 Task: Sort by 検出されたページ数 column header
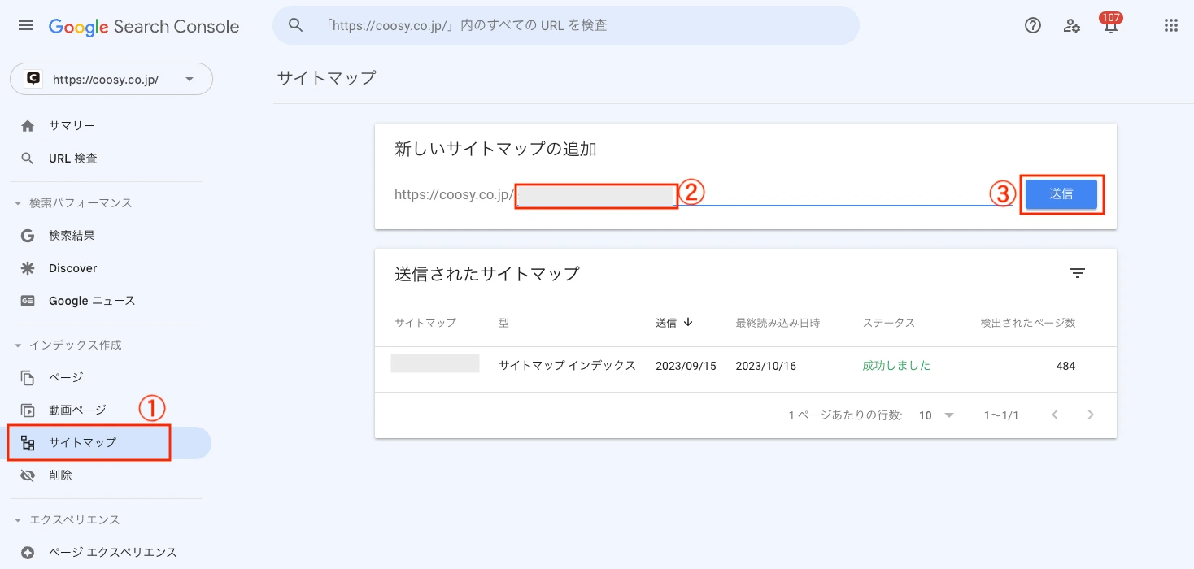click(x=1028, y=323)
